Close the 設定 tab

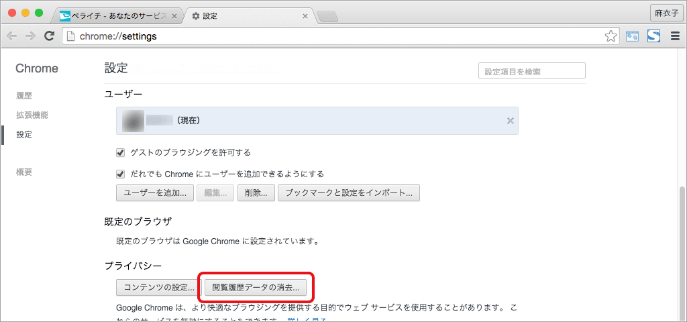pos(305,16)
